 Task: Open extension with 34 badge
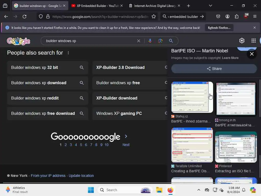pos(246,16)
